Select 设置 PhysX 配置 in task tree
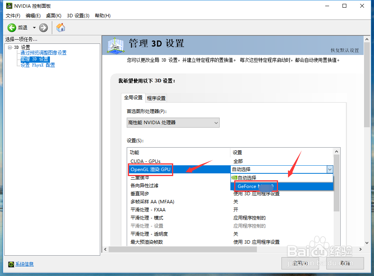The image size is (374, 276). [x=38, y=65]
